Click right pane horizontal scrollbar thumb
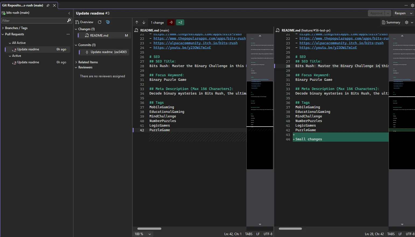Viewport: 415px width, 237px height. [x=290, y=229]
